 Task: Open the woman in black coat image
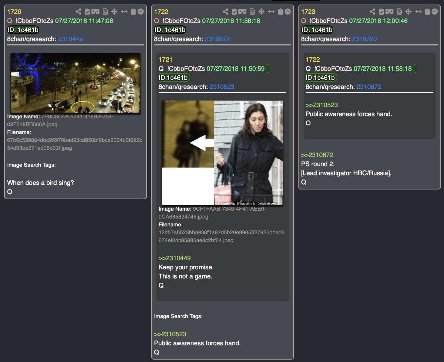(222, 153)
